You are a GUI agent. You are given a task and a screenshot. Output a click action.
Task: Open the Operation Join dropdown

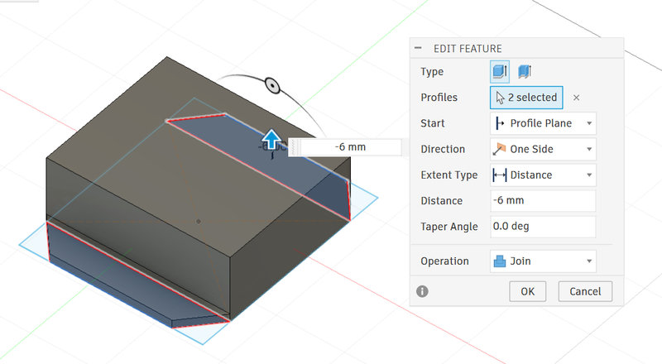(x=543, y=261)
